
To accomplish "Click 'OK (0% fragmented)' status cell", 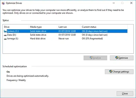I will click(x=92, y=39).
